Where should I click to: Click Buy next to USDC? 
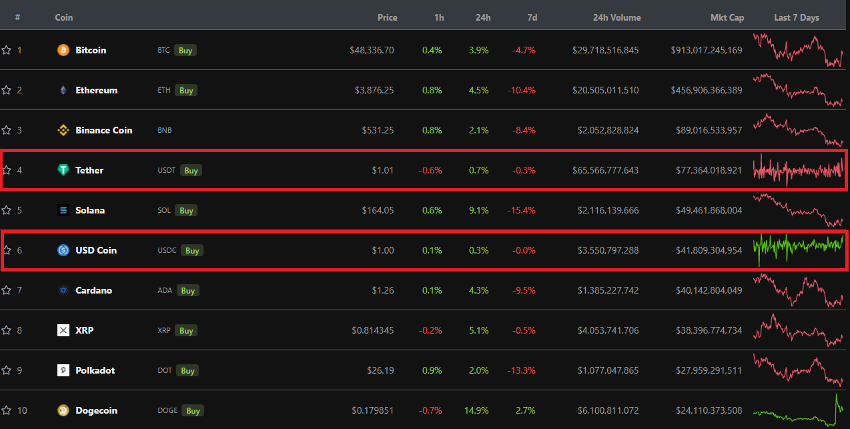point(192,250)
